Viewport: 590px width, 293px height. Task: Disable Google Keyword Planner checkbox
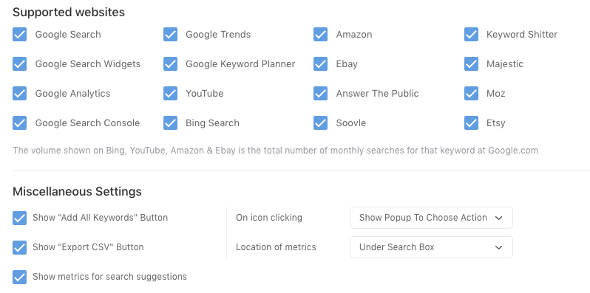(170, 64)
